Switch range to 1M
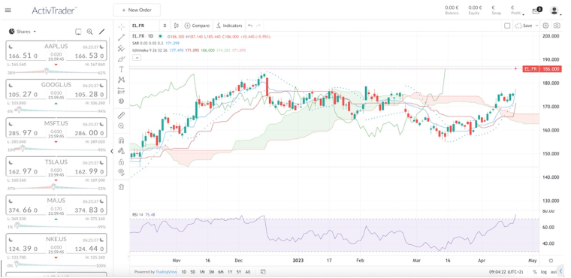This screenshot has height=278, width=571. [202, 272]
